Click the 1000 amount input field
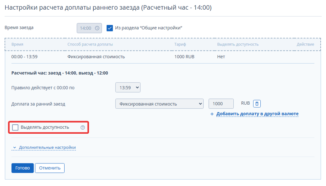 click(x=221, y=104)
